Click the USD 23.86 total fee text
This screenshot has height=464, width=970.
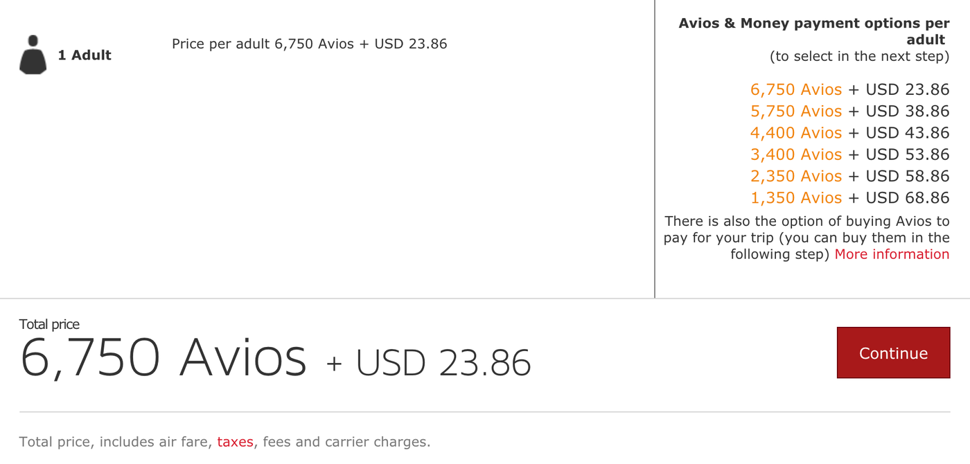(443, 360)
